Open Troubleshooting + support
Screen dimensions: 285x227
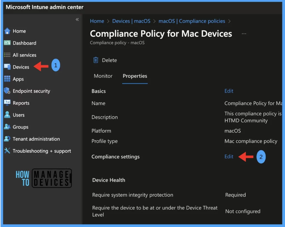[42, 151]
